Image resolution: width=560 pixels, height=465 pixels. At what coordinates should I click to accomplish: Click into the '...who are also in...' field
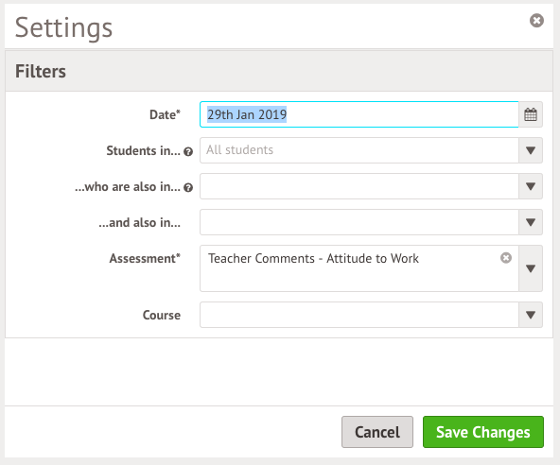click(359, 186)
